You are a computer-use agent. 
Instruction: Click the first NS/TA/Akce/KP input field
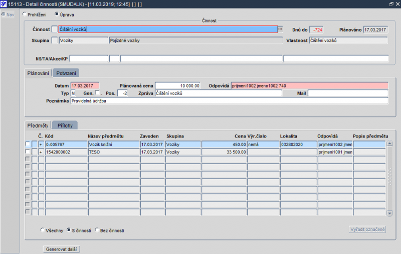(x=89, y=58)
